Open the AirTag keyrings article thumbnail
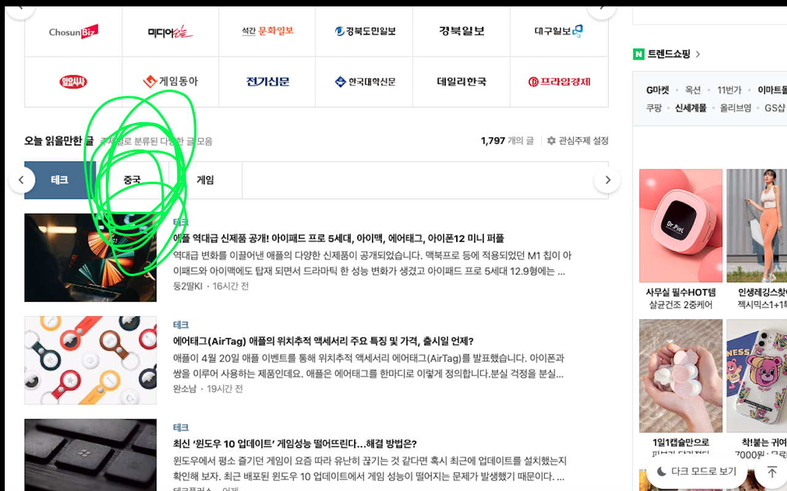The width and height of the screenshot is (787, 491). [90, 360]
